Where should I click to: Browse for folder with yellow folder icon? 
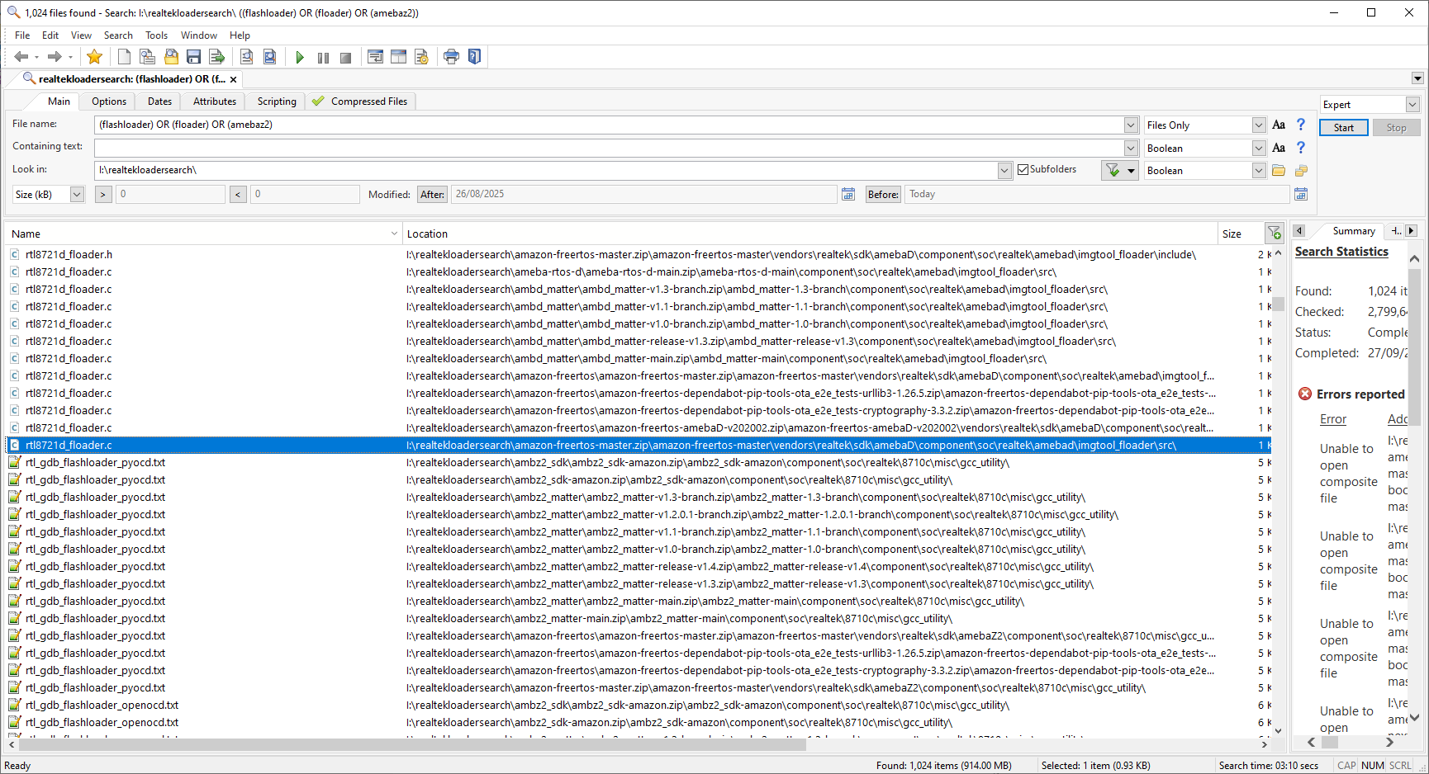pyautogui.click(x=1279, y=171)
